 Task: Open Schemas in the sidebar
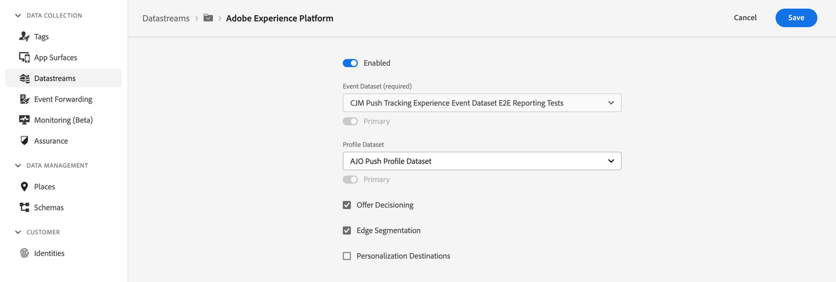click(63, 207)
